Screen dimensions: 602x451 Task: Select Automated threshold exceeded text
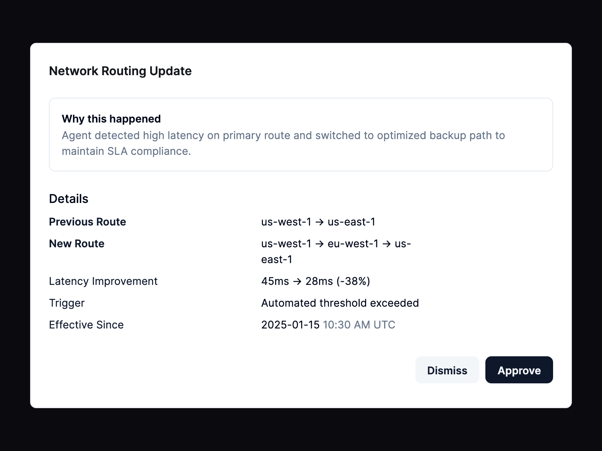click(x=340, y=303)
